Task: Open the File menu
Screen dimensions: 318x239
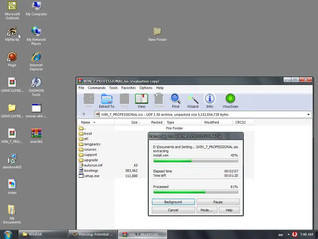Action: (81, 88)
